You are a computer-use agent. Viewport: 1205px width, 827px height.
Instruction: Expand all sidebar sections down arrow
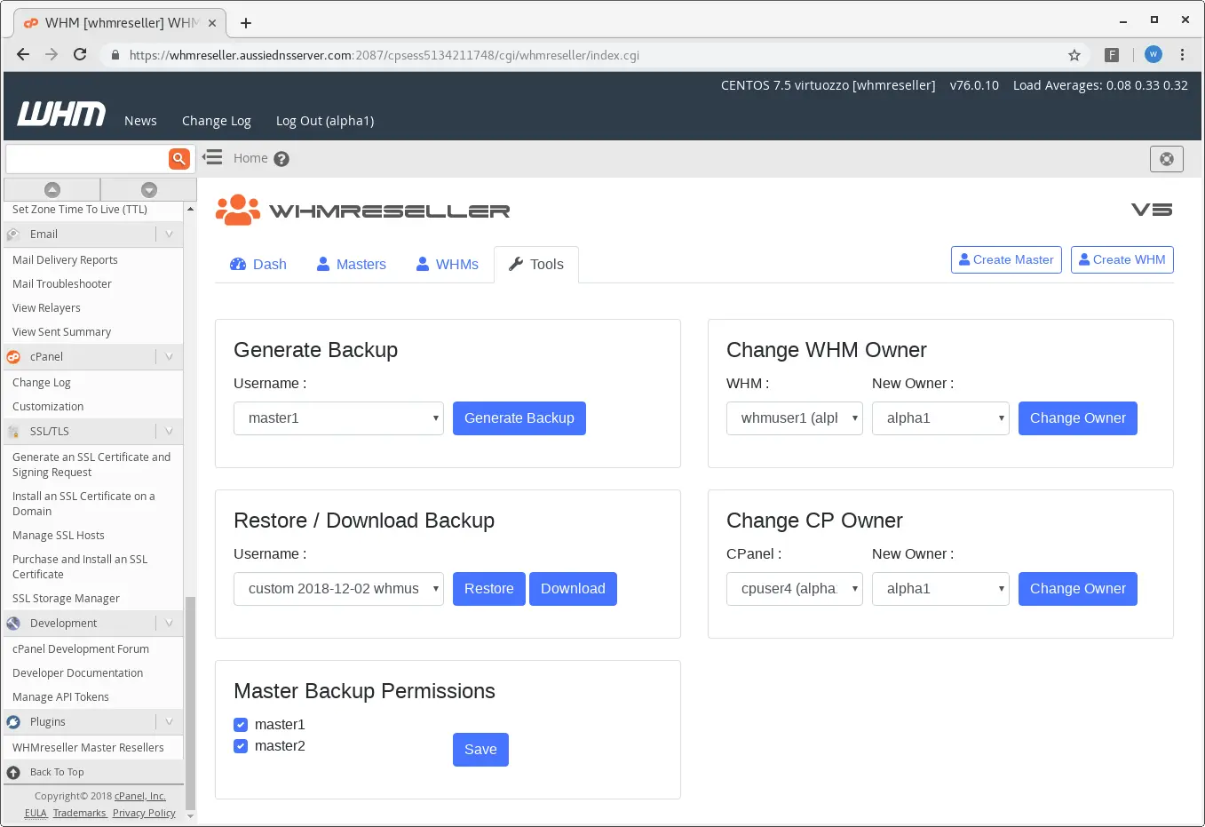[149, 190]
